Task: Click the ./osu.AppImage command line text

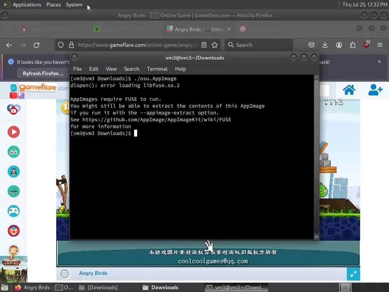Action: pyautogui.click(x=155, y=78)
